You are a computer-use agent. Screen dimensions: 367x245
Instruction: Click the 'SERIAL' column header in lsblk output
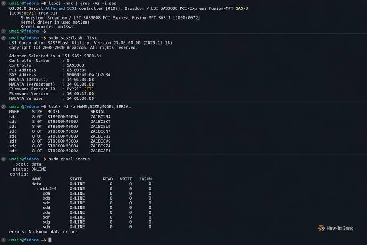pos(98,112)
